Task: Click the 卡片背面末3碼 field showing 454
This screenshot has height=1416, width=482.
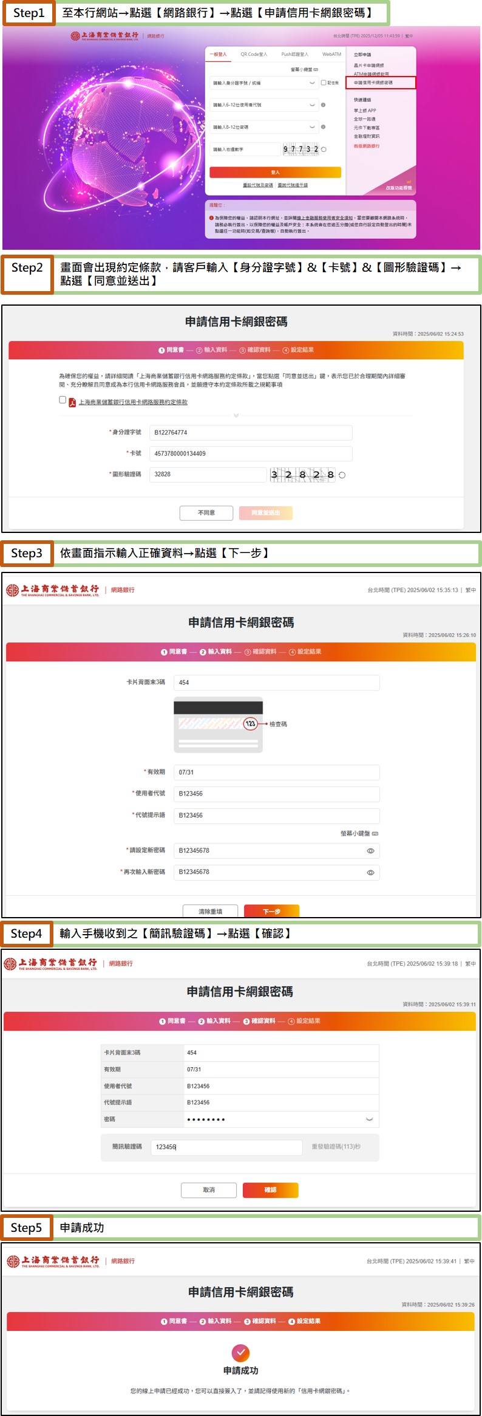Action: coord(277,682)
